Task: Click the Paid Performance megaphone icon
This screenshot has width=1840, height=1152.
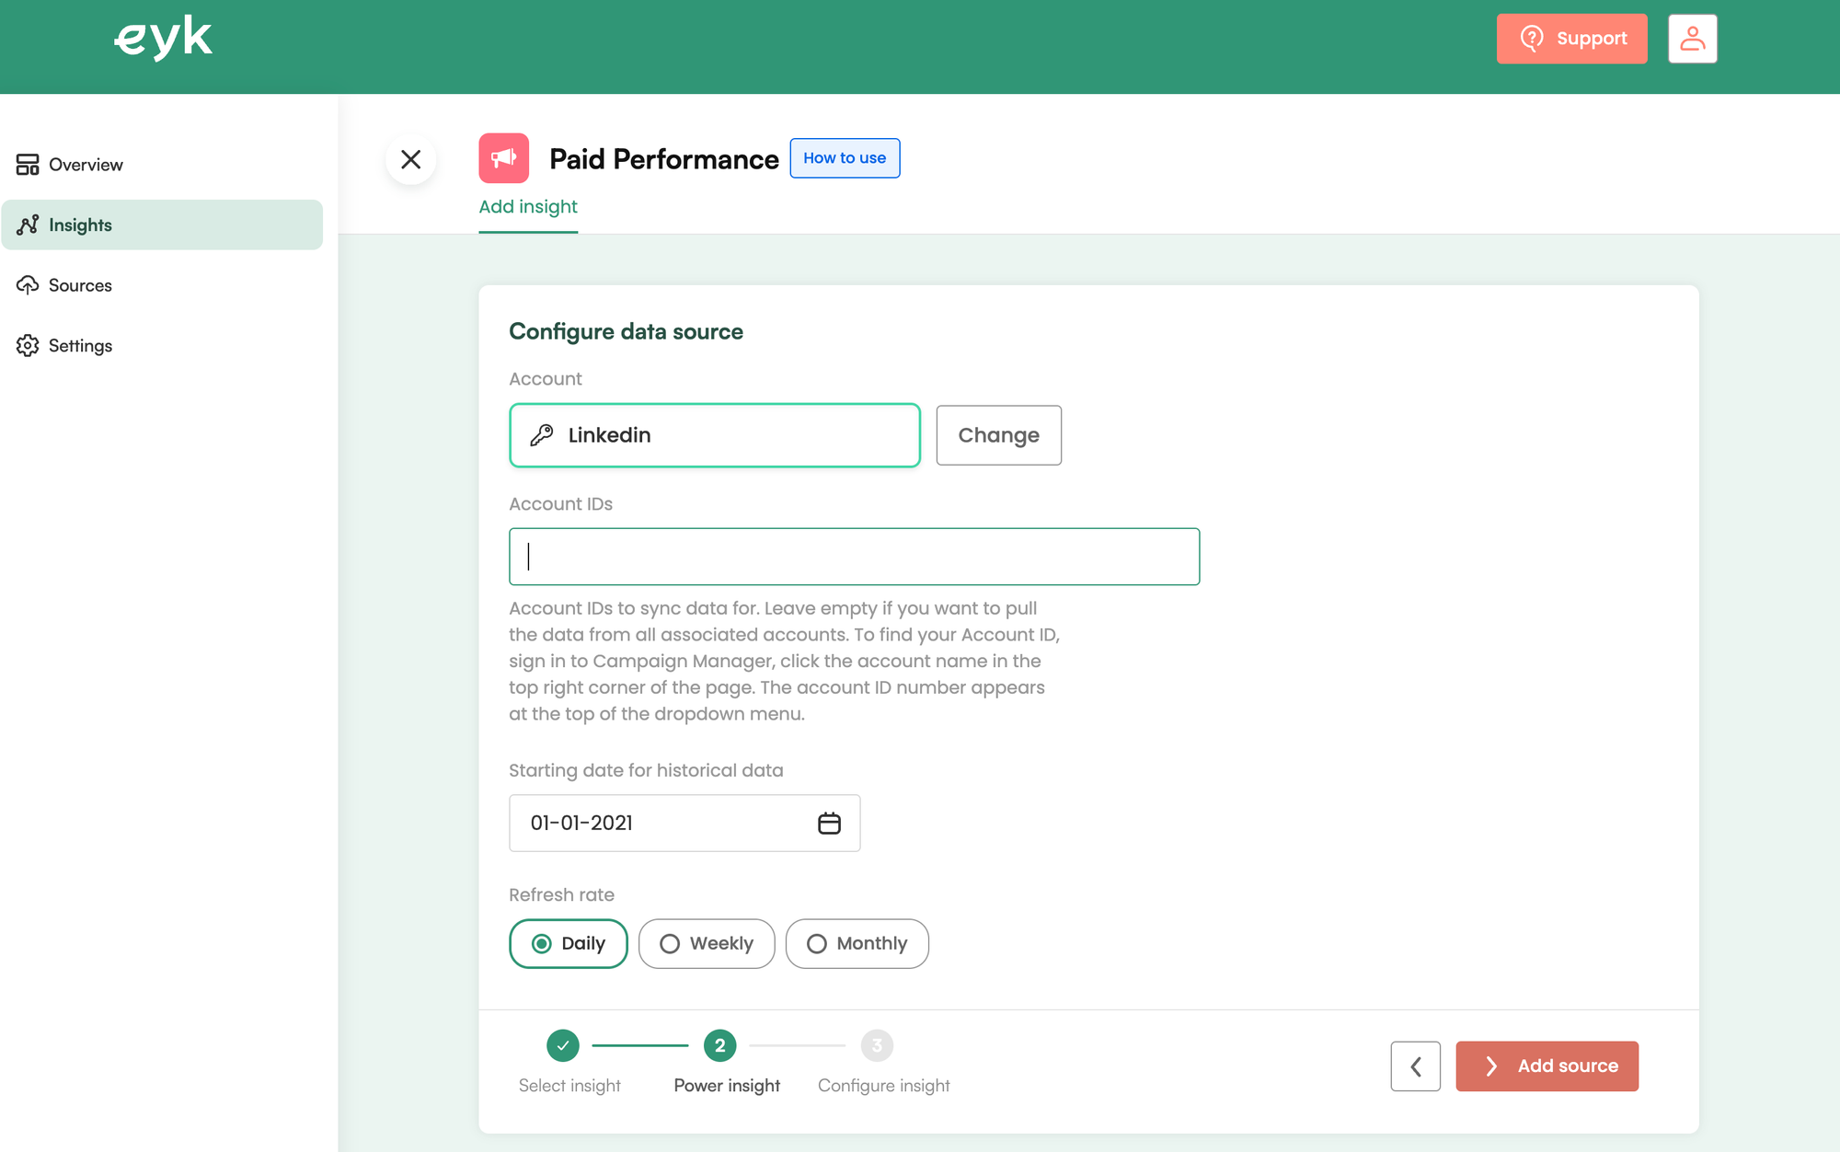Action: point(503,156)
